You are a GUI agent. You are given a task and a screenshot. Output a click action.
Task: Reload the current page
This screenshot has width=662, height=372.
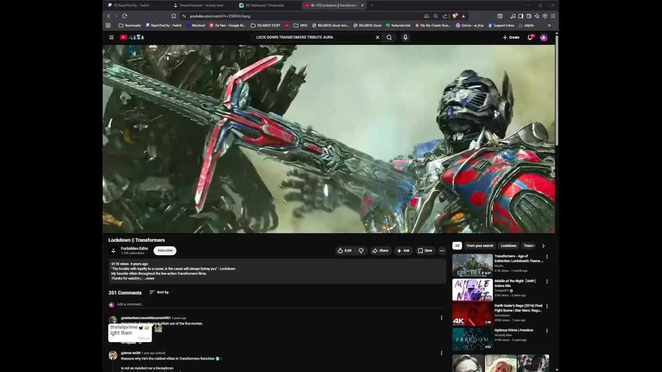(x=125, y=16)
